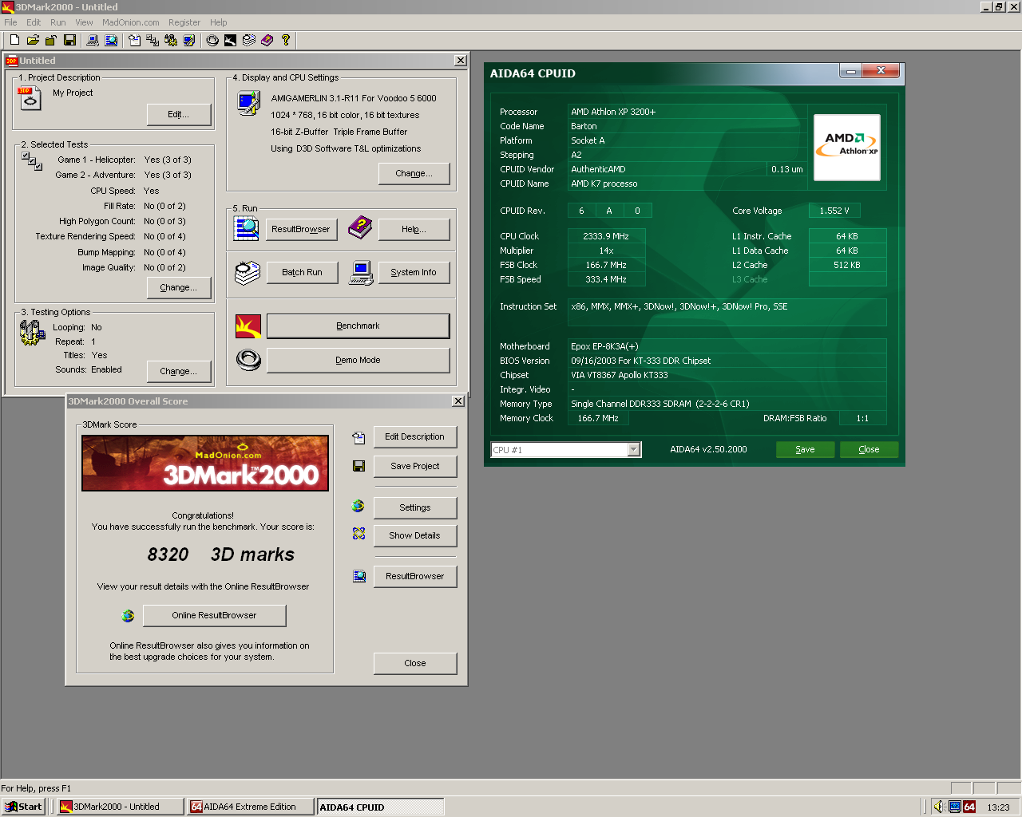Screen dimensions: 1022x817
Task: Open the Register menu
Action: [184, 22]
